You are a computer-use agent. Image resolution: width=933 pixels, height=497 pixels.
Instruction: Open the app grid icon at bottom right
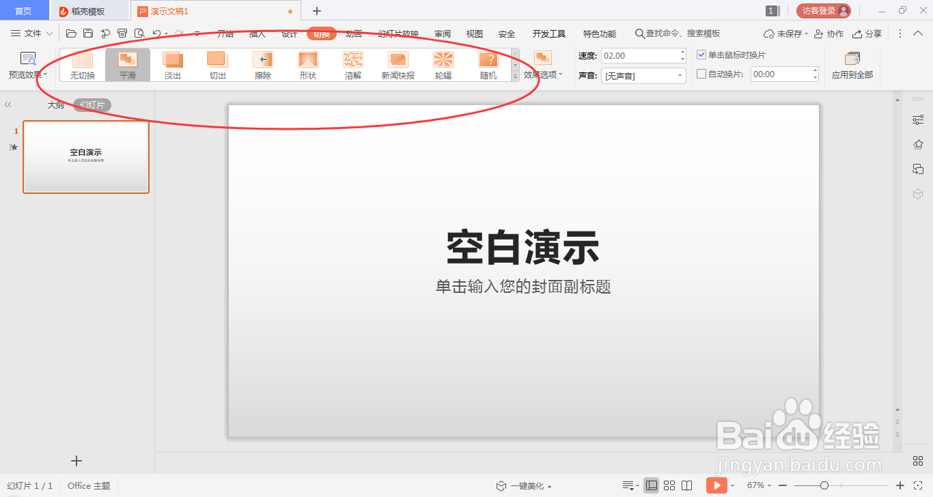918,461
